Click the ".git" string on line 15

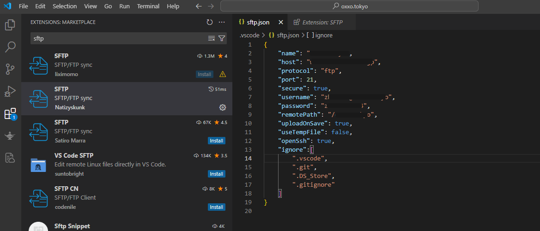click(303, 167)
